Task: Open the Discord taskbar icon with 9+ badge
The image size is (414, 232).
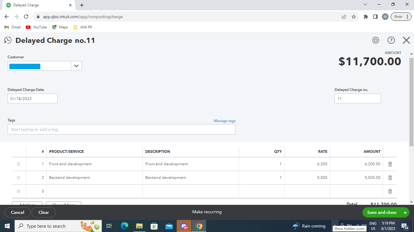Action: click(x=184, y=226)
